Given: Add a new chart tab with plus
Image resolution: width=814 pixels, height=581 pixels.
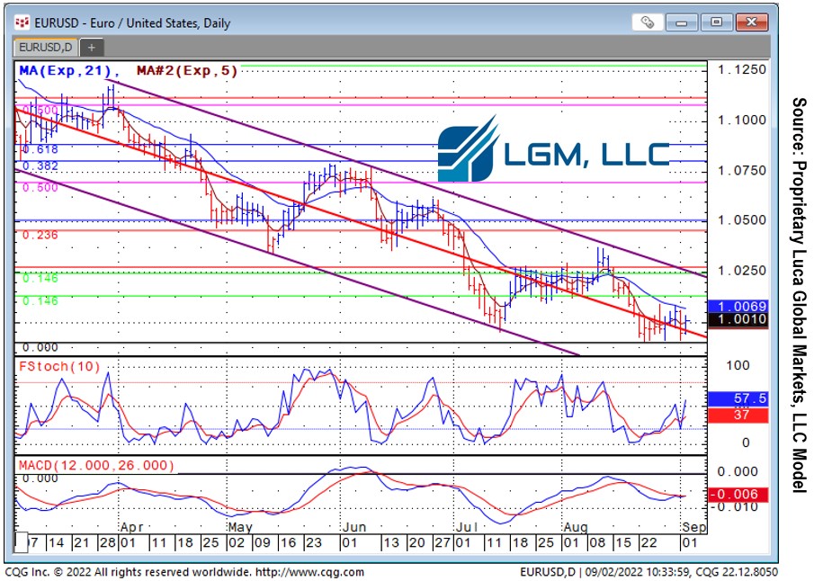Looking at the screenshot, I should (x=92, y=48).
